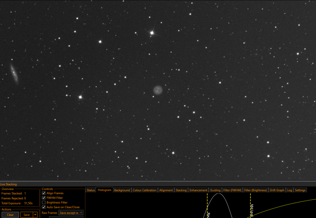
Task: Toggle the FWHM Filter checkbox
Action: pyautogui.click(x=43, y=198)
